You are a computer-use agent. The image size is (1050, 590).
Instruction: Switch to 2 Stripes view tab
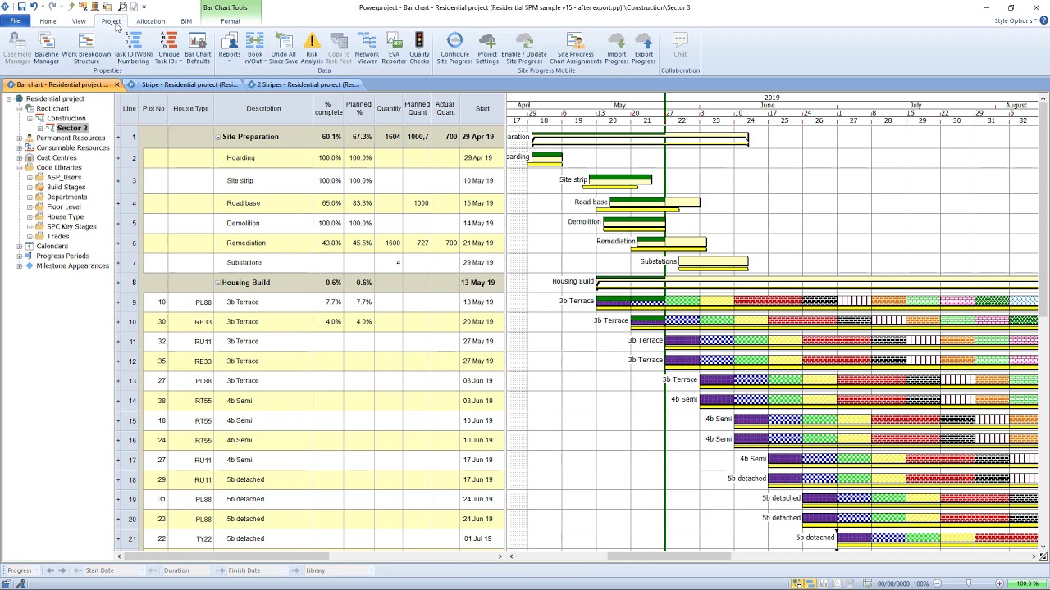click(x=308, y=84)
